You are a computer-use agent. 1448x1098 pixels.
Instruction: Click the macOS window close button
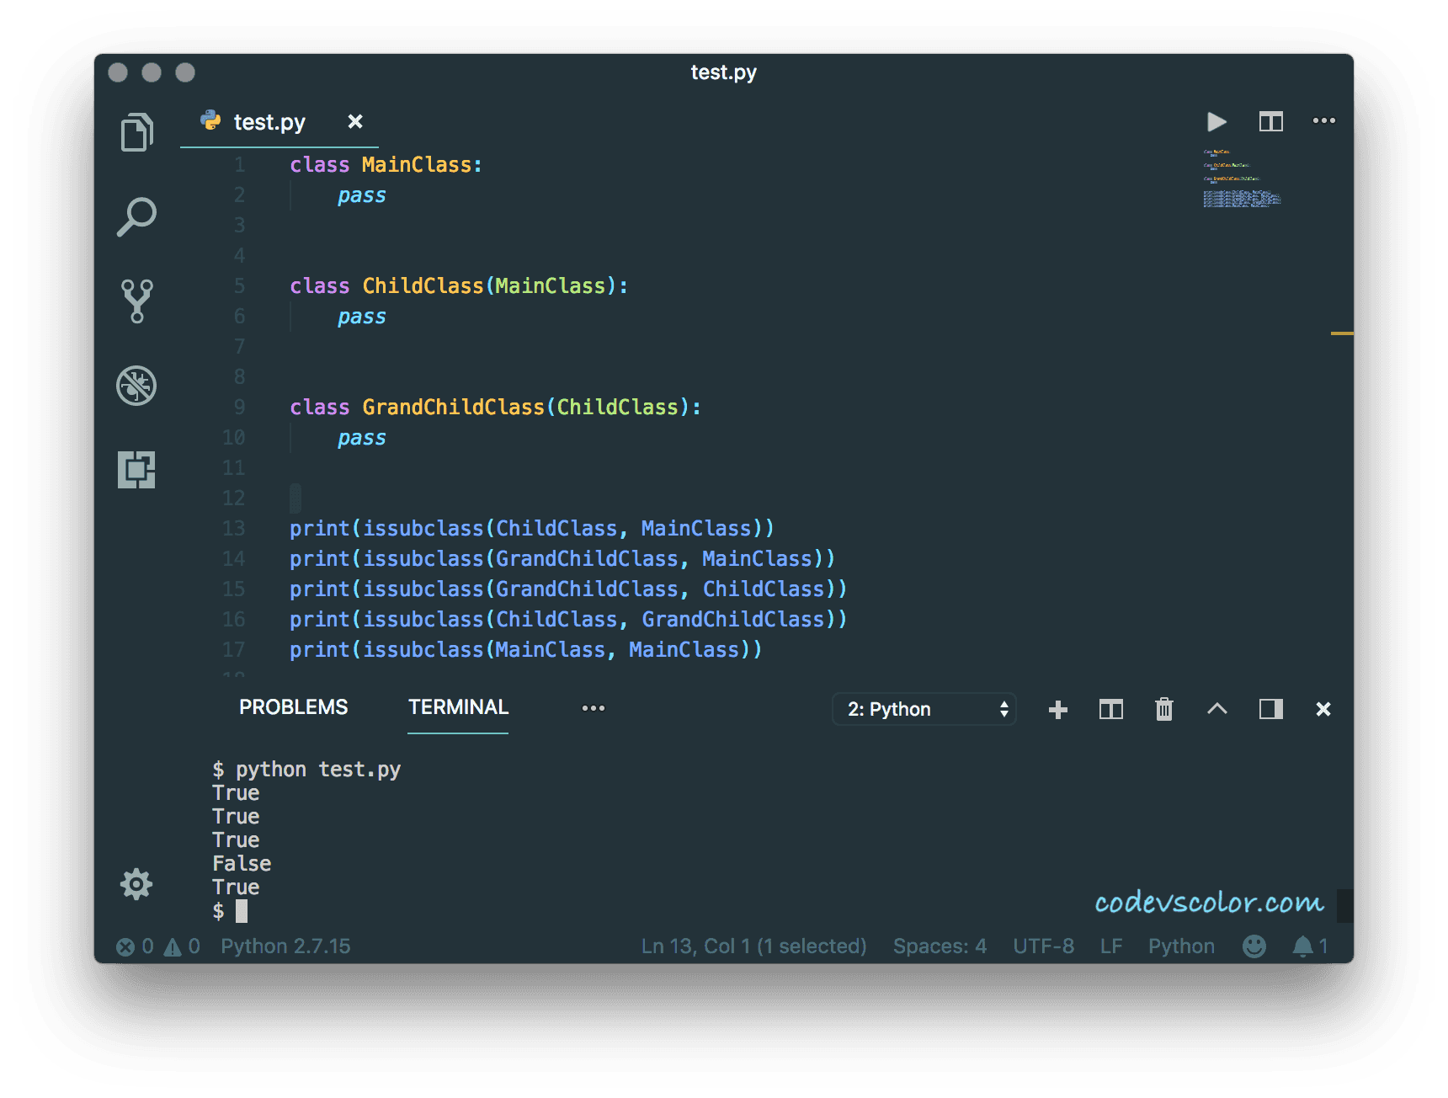click(x=118, y=72)
